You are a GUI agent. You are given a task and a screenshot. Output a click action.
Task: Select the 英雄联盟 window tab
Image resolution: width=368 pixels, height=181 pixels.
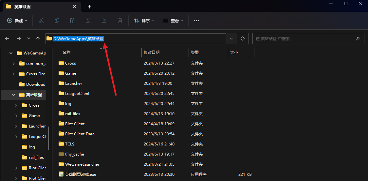pyautogui.click(x=42, y=7)
